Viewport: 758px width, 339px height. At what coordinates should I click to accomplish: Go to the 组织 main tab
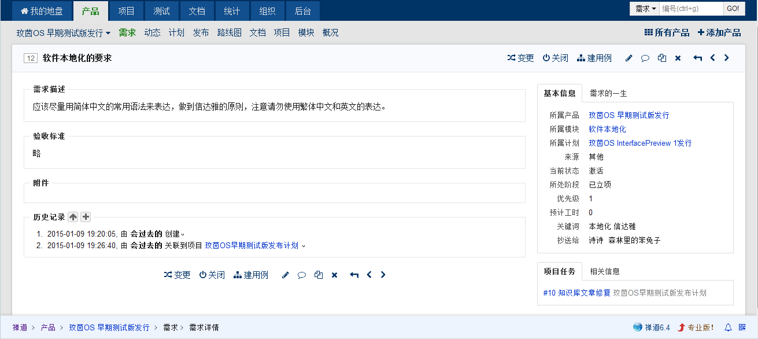pyautogui.click(x=267, y=11)
